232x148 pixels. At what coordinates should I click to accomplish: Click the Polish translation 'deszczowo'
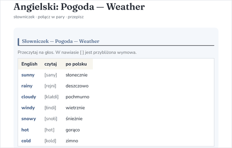(77, 86)
